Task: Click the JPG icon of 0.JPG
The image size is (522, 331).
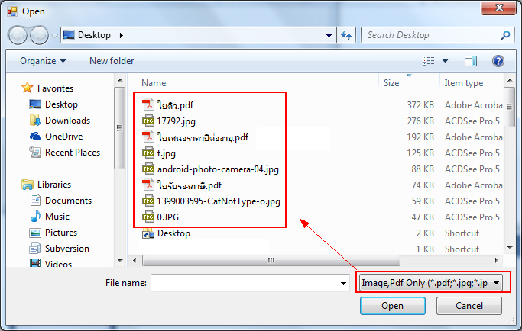Action: 148,217
